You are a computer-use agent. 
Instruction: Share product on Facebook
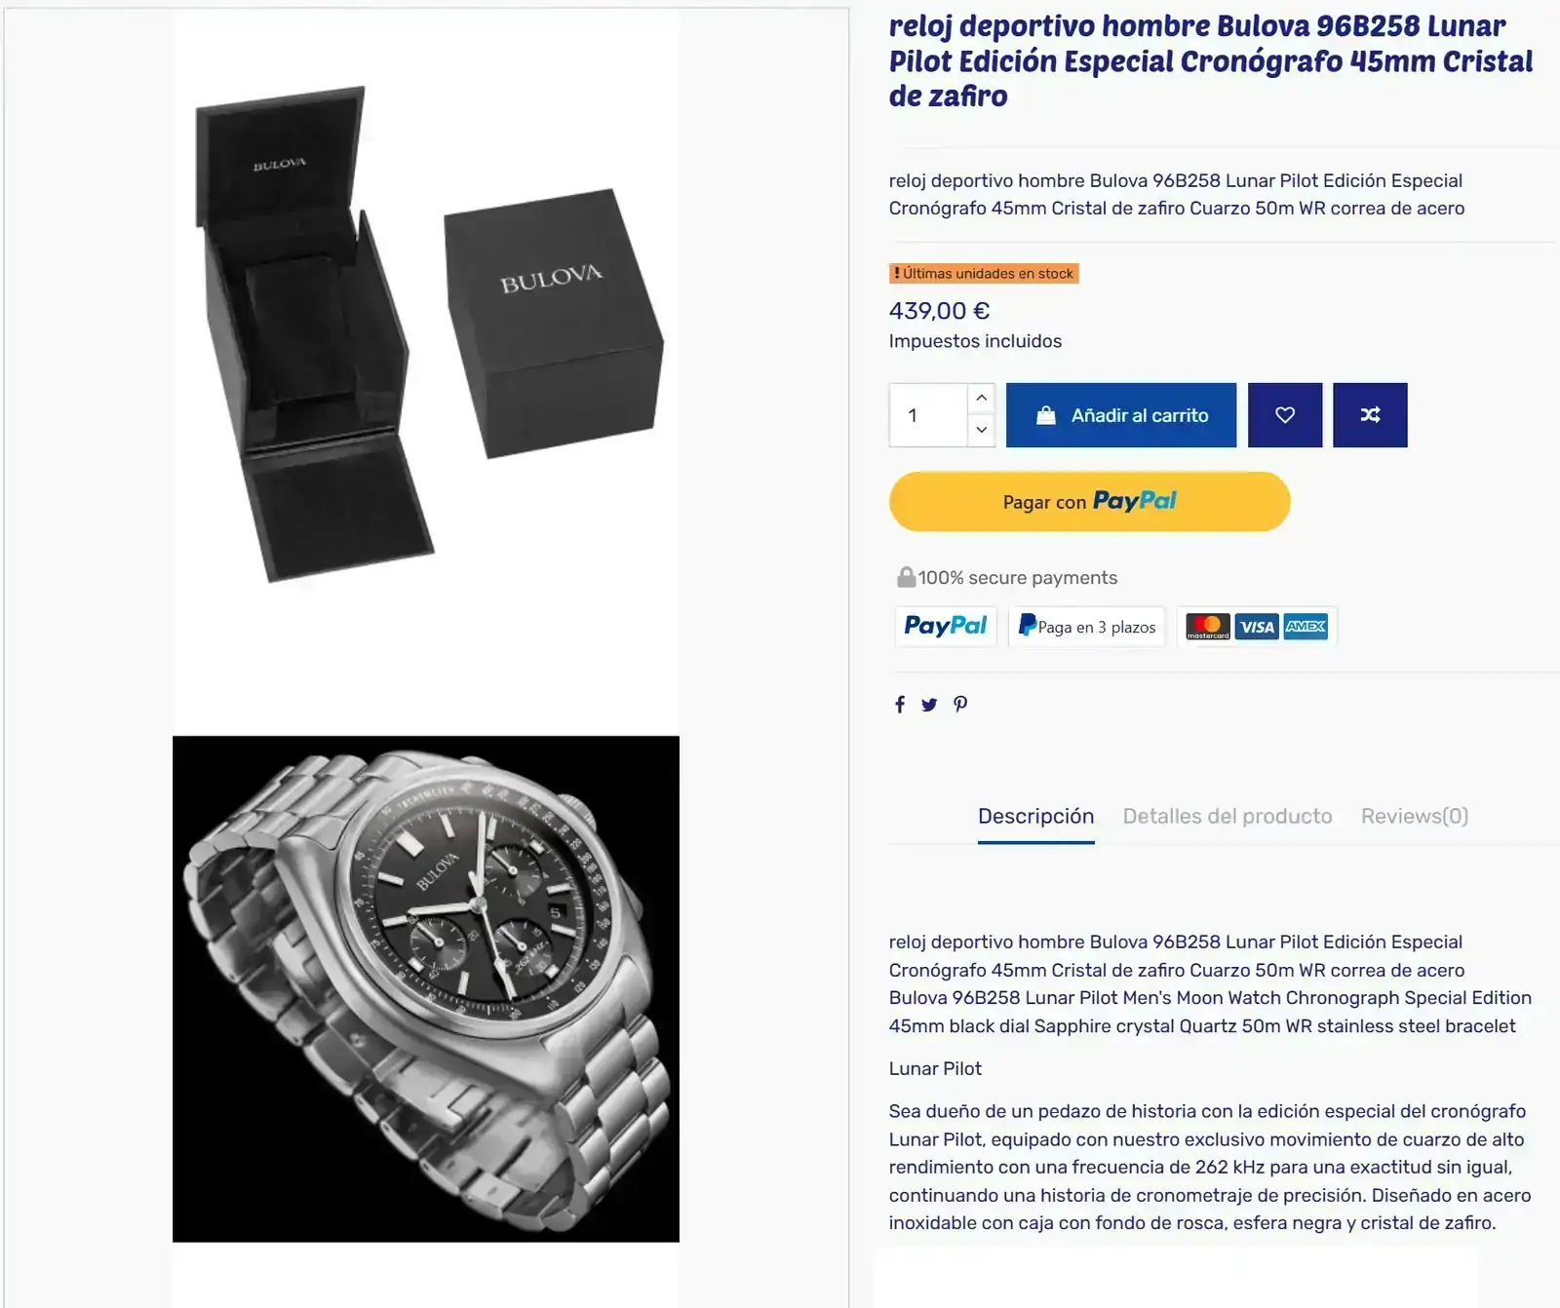tap(900, 705)
